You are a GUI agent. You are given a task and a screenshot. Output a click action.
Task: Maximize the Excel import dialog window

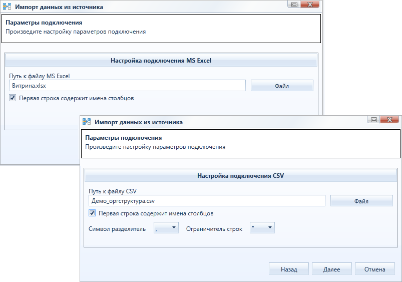click(x=294, y=5)
